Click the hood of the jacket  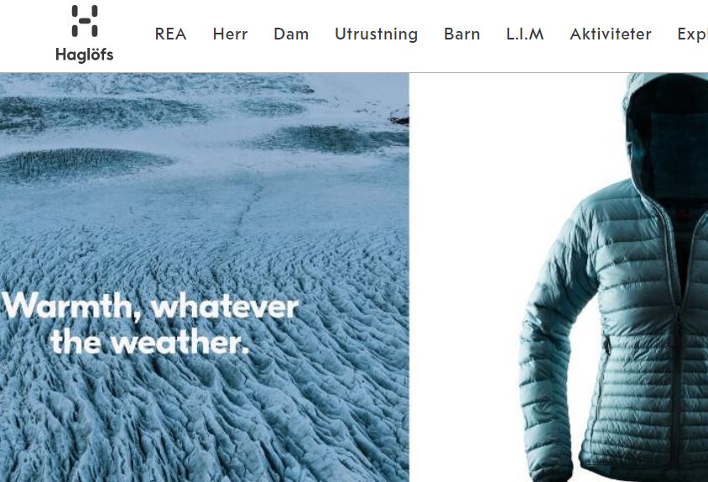click(x=666, y=136)
